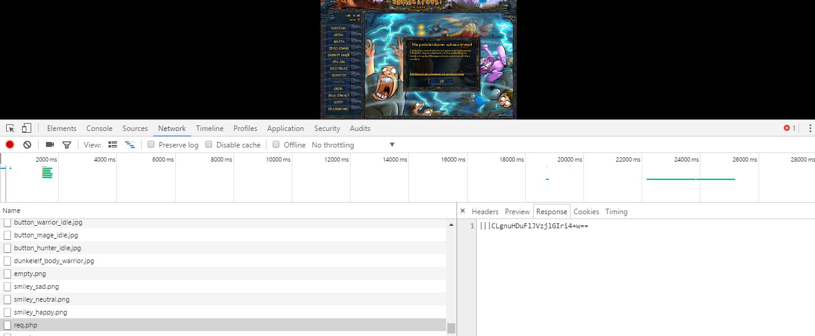Click the green request cluster near 2000 ms
Screen dimensions: 815x336
click(47, 173)
